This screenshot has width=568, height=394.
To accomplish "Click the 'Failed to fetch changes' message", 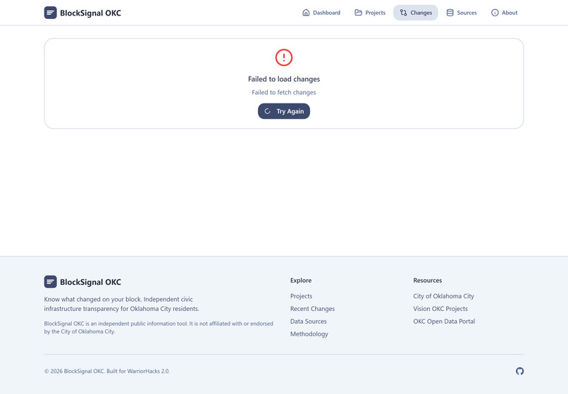I will click(284, 92).
